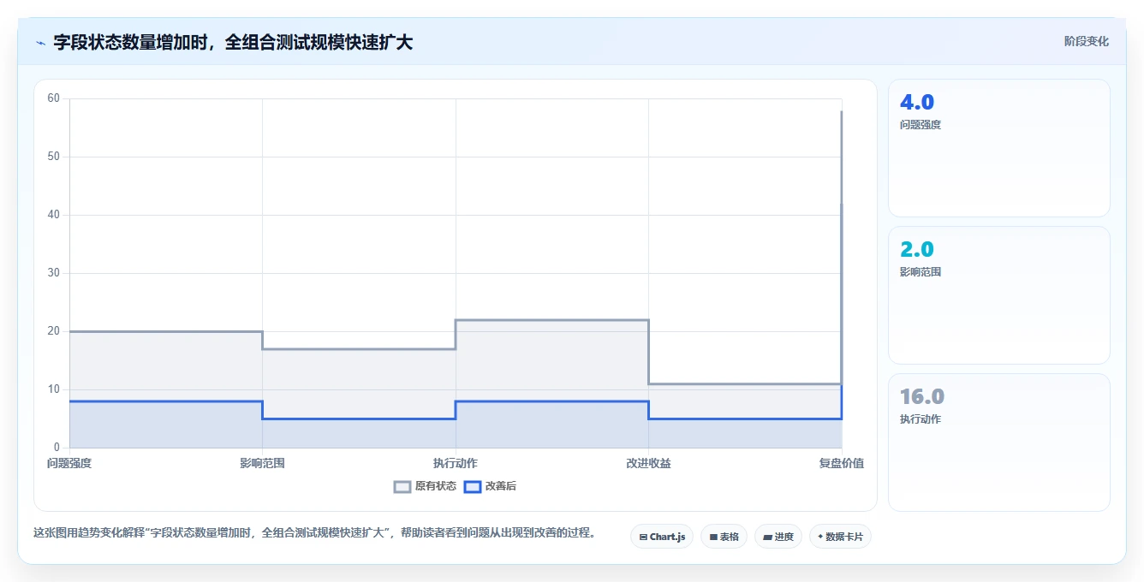Click the Chart.js tag button
The image size is (1144, 582).
662,537
